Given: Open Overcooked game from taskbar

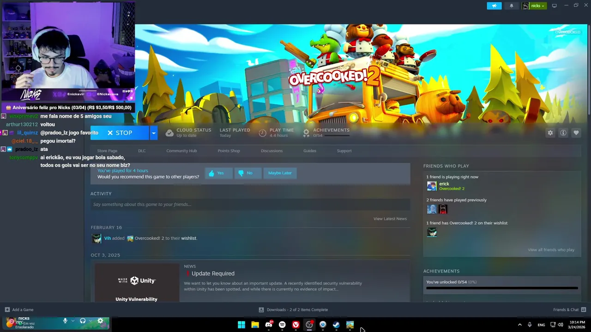Looking at the screenshot, I should click(x=350, y=325).
